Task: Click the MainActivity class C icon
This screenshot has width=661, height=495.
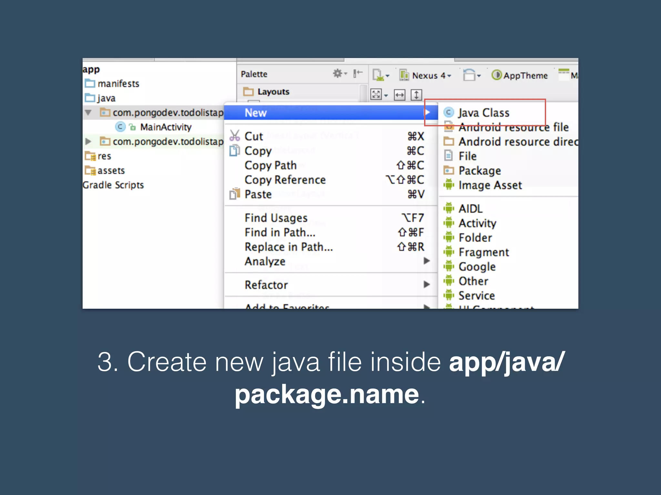Action: (120, 127)
